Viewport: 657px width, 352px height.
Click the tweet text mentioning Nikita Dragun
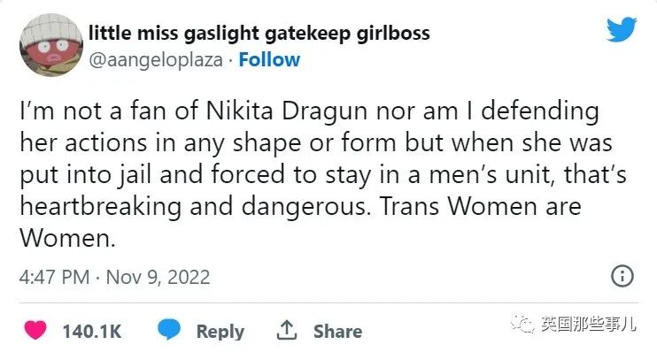click(x=322, y=174)
